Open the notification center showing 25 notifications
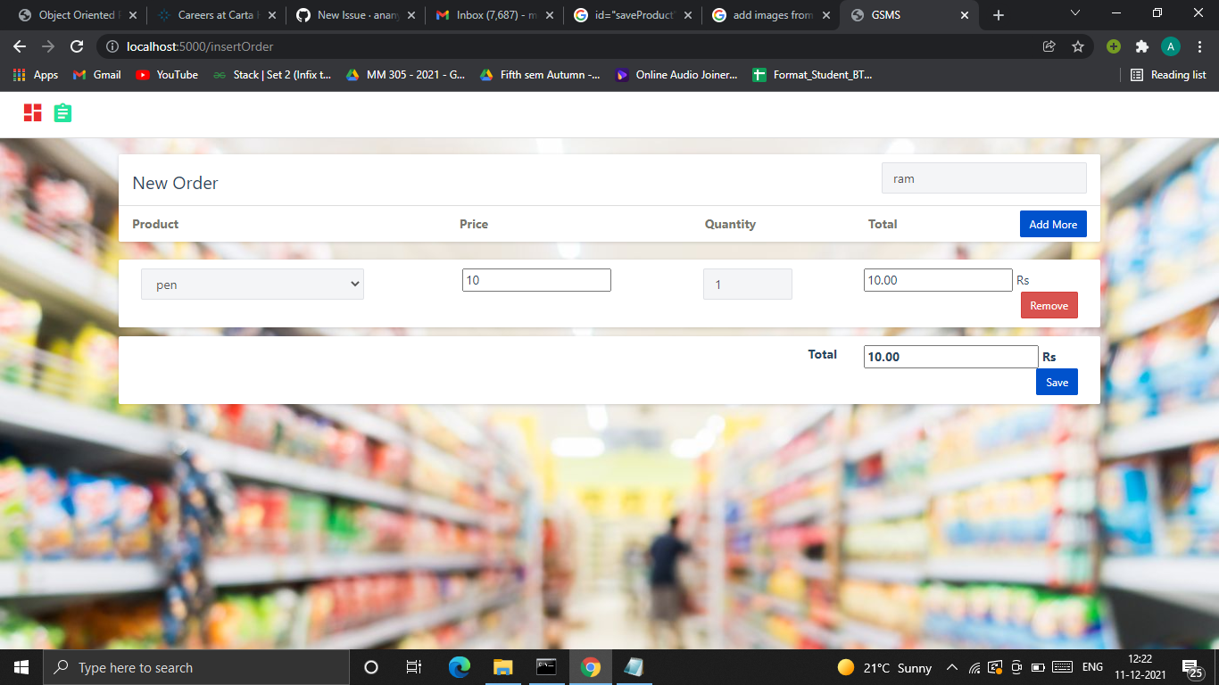 point(1193,666)
